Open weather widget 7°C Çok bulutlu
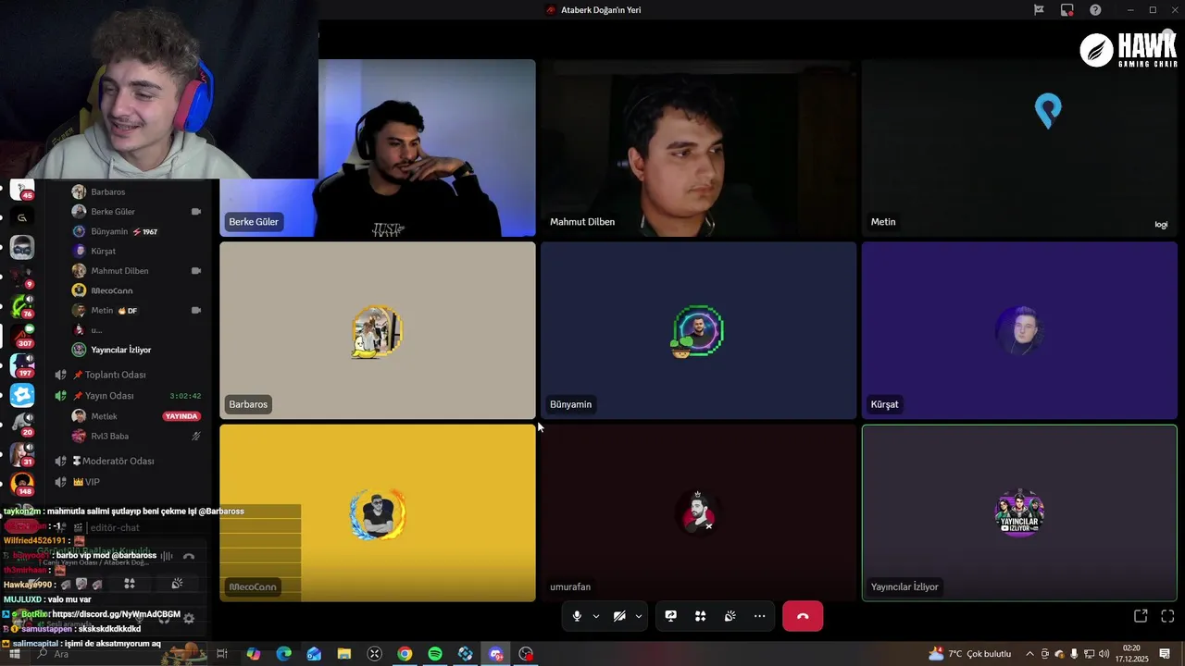1185x666 pixels. (969, 654)
